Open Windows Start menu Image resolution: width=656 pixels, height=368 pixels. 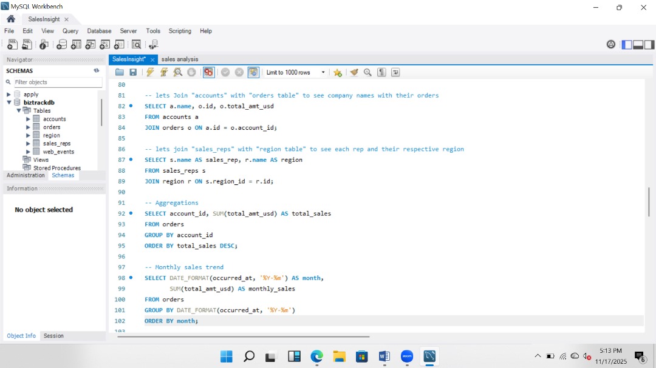point(227,356)
